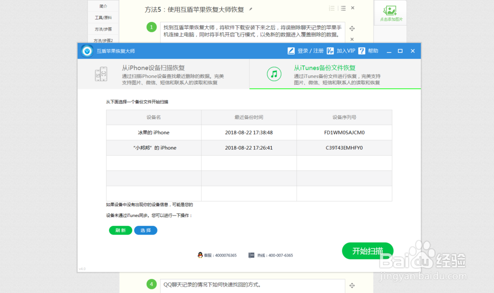Click the step 4 QQ聊天记录 text box
Viewport: 494px width, 293px height.
tap(252, 286)
